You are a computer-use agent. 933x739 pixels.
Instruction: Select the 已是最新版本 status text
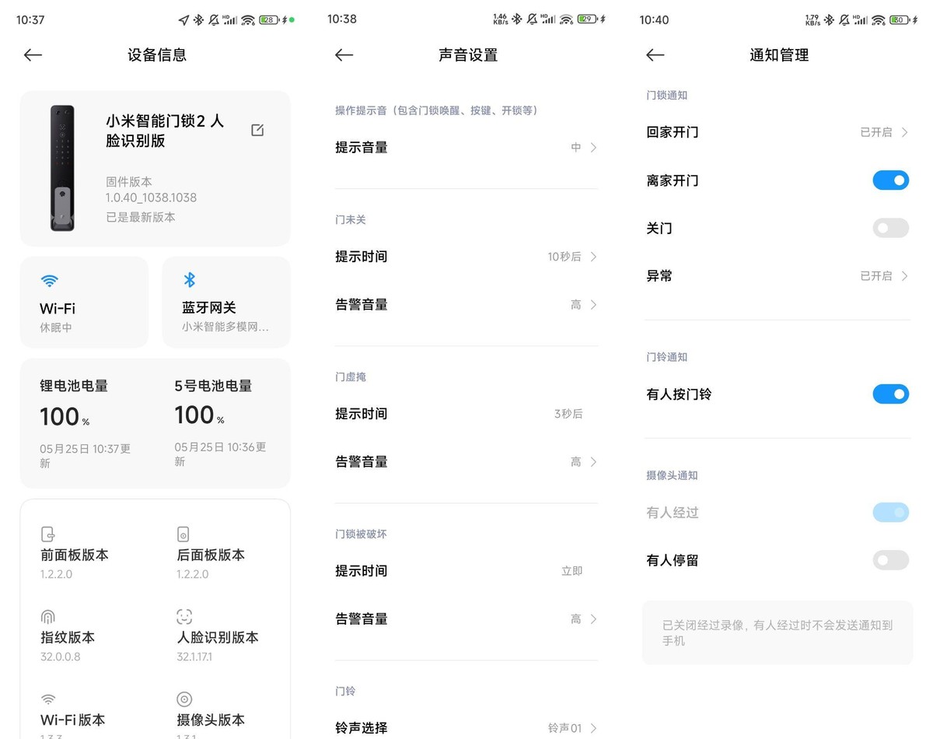[x=141, y=217]
